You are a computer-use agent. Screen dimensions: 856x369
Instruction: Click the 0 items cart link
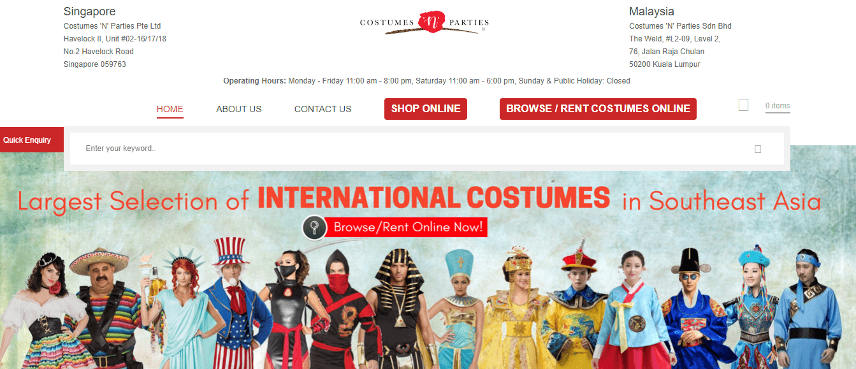[778, 106]
